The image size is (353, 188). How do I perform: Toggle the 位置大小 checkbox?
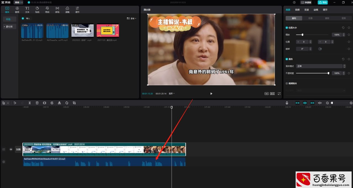tap(287, 28)
